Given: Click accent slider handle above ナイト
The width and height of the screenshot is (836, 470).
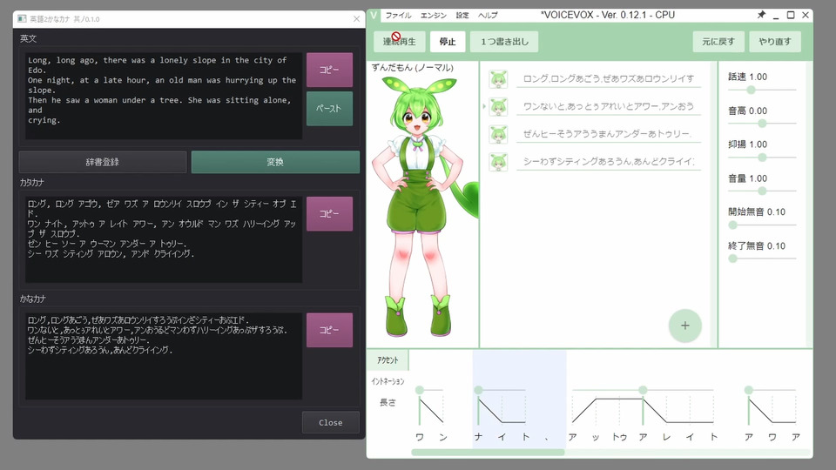Looking at the screenshot, I should (478, 390).
